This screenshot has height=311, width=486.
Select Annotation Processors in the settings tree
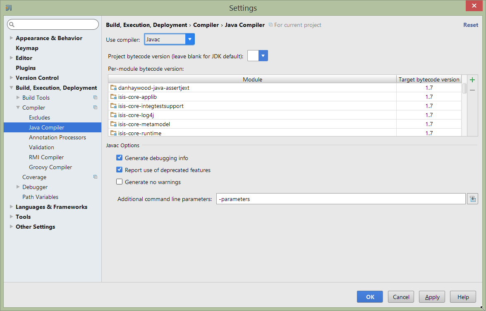tap(57, 137)
